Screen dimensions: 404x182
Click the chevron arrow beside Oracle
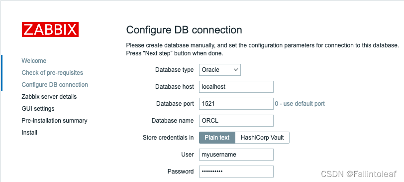235,70
